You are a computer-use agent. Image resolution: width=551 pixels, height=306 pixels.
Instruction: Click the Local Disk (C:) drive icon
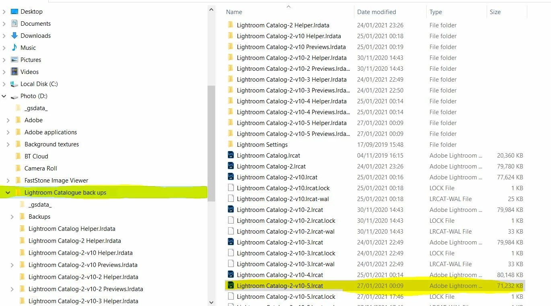[14, 84]
